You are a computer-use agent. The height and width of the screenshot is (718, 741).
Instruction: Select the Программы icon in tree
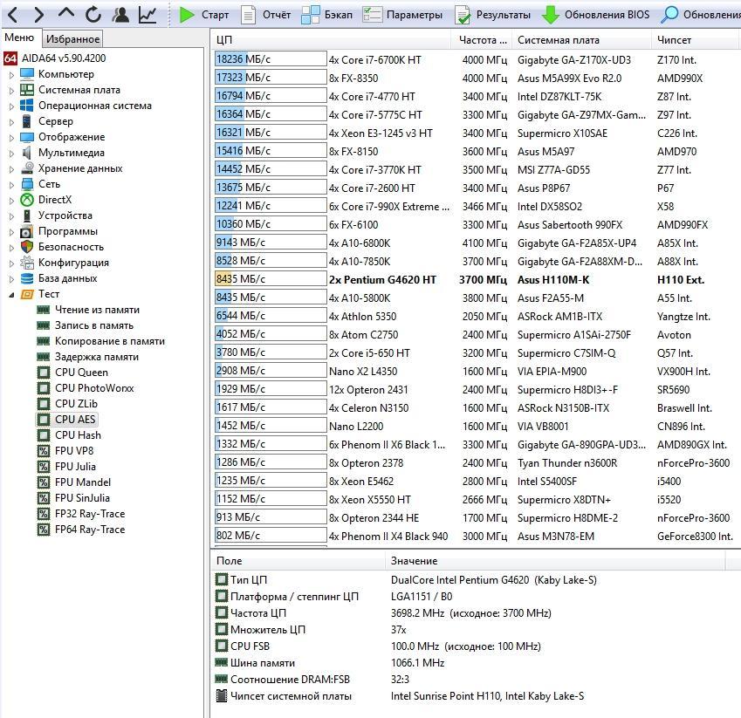(27, 231)
